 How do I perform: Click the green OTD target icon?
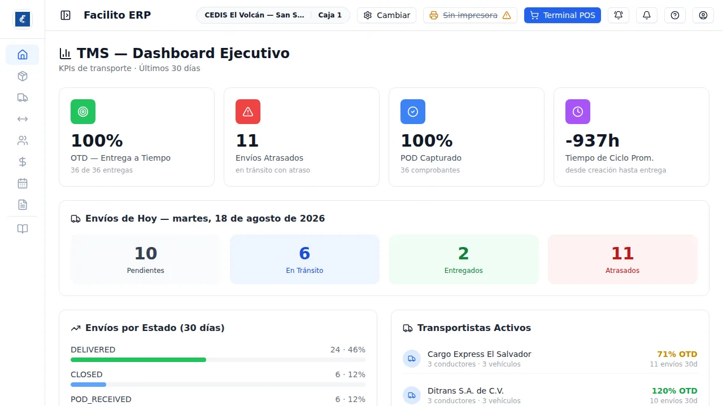pos(83,112)
